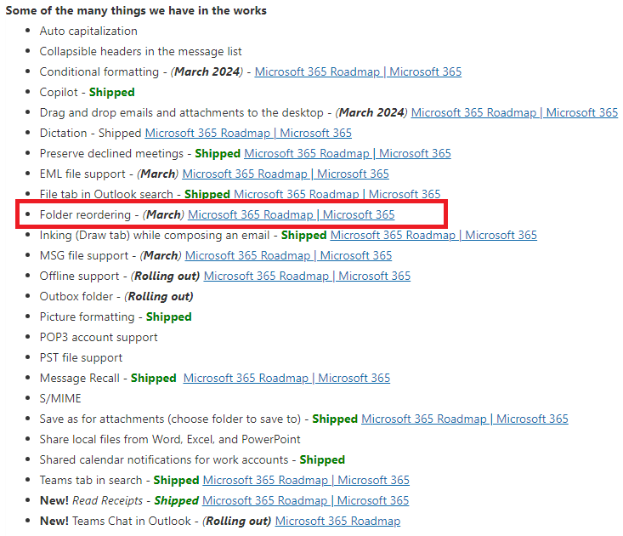Open the EML file support roadmap link
Viewport: 623px width, 536px height.
[286, 174]
